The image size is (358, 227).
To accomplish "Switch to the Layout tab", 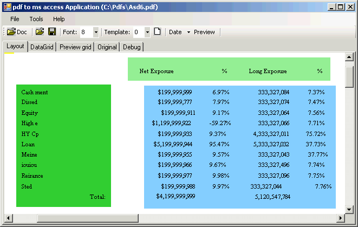I will point(15,47).
